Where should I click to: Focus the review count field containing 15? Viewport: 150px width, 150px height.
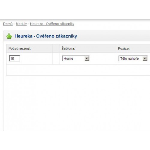point(14,58)
